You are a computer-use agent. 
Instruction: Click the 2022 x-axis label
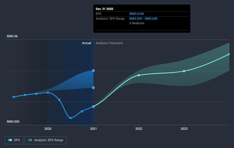point(139,129)
